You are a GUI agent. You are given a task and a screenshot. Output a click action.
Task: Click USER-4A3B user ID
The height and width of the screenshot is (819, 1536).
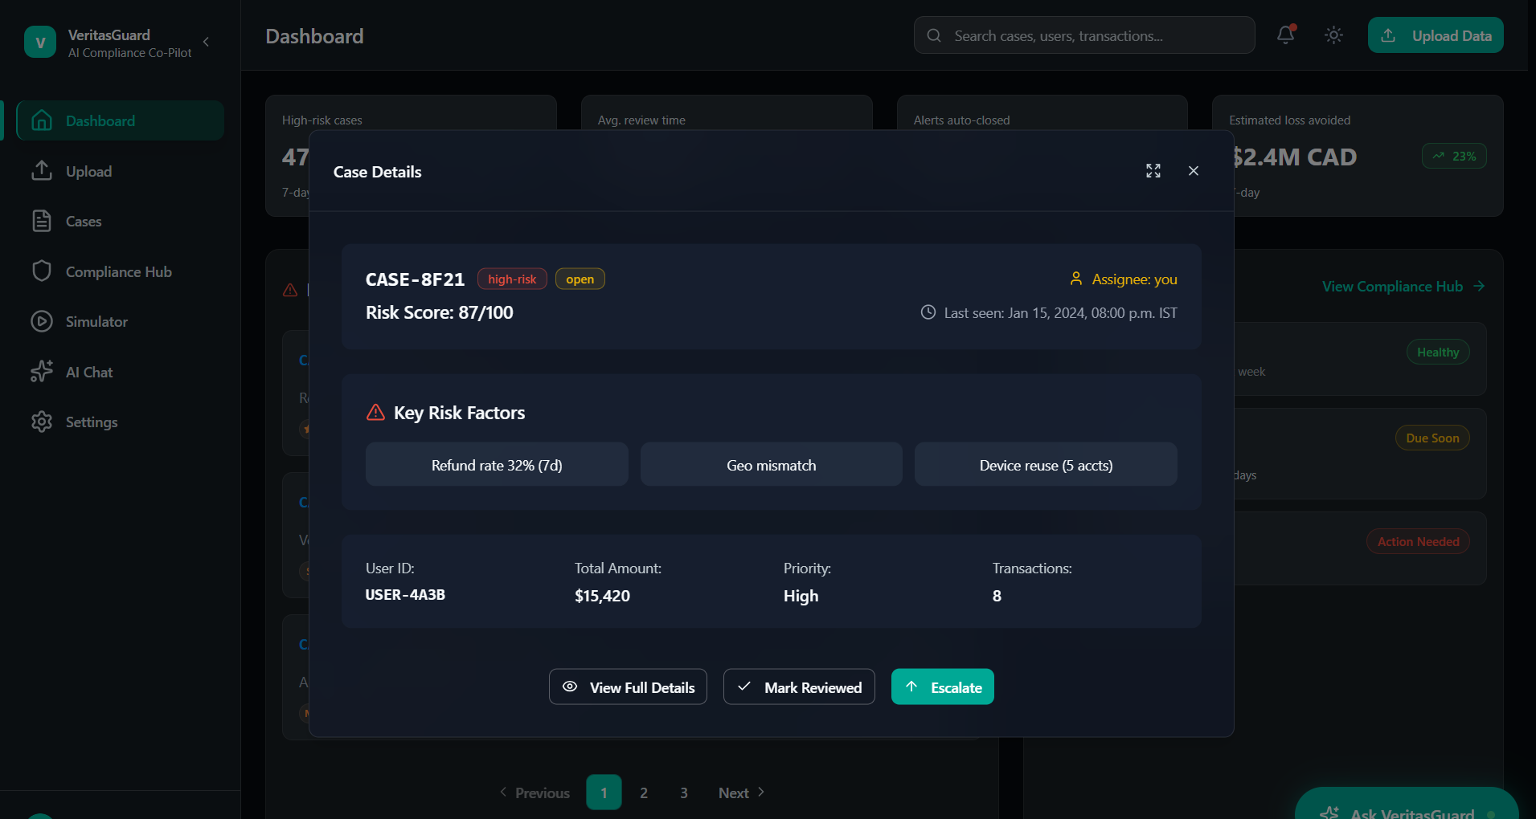point(405,595)
